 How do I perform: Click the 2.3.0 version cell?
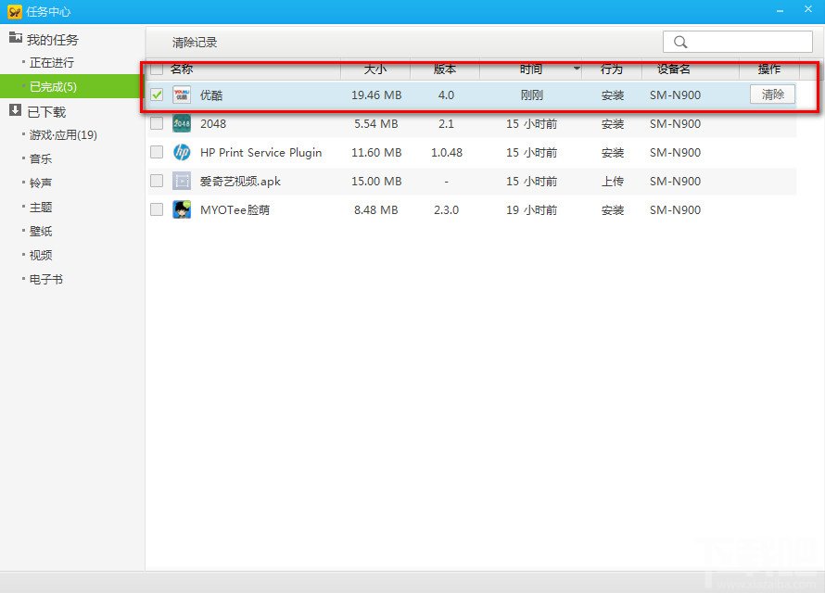click(446, 210)
